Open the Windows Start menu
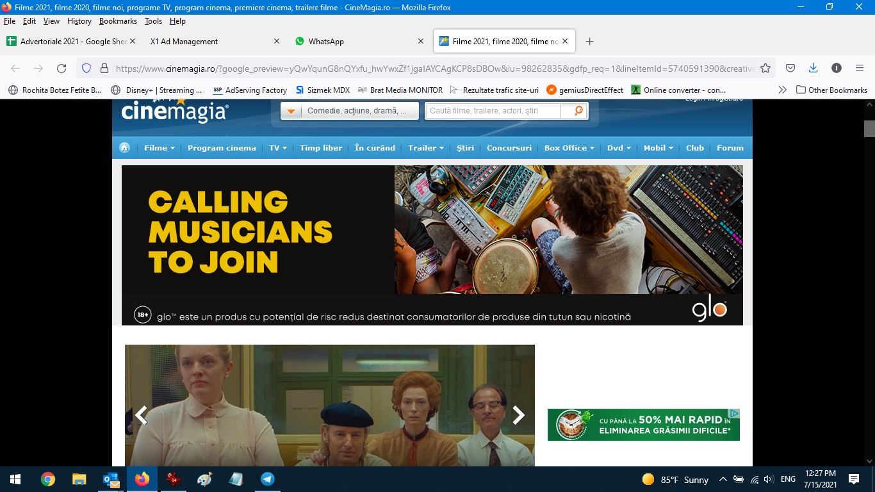Screen dimensions: 875x492 [x=15, y=479]
